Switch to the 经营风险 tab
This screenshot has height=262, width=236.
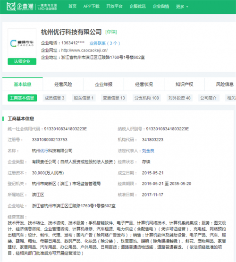tap(63, 84)
